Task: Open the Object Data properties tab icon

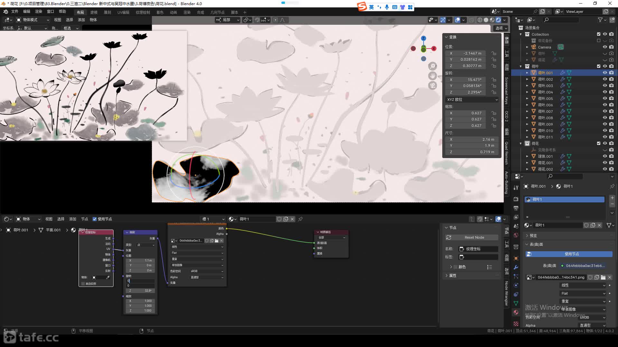Action: coord(516,303)
